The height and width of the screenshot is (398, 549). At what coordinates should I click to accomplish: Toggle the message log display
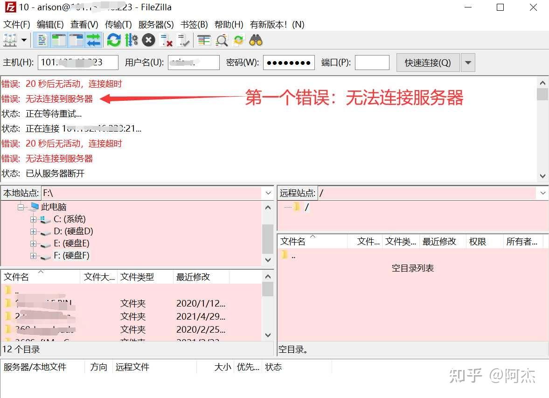pyautogui.click(x=41, y=40)
